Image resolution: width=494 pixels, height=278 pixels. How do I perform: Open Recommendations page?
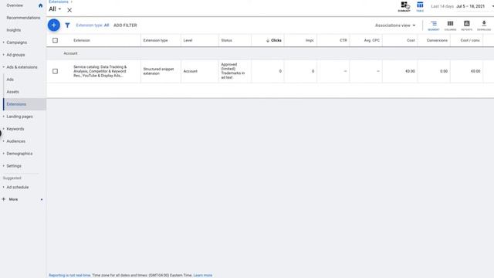pyautogui.click(x=23, y=18)
